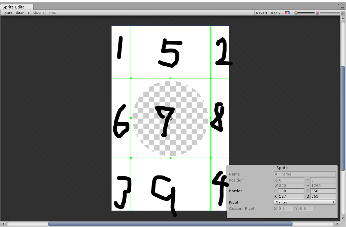The height and width of the screenshot is (227, 346).
Task: Open the Slice dropdown
Action: pyautogui.click(x=38, y=13)
